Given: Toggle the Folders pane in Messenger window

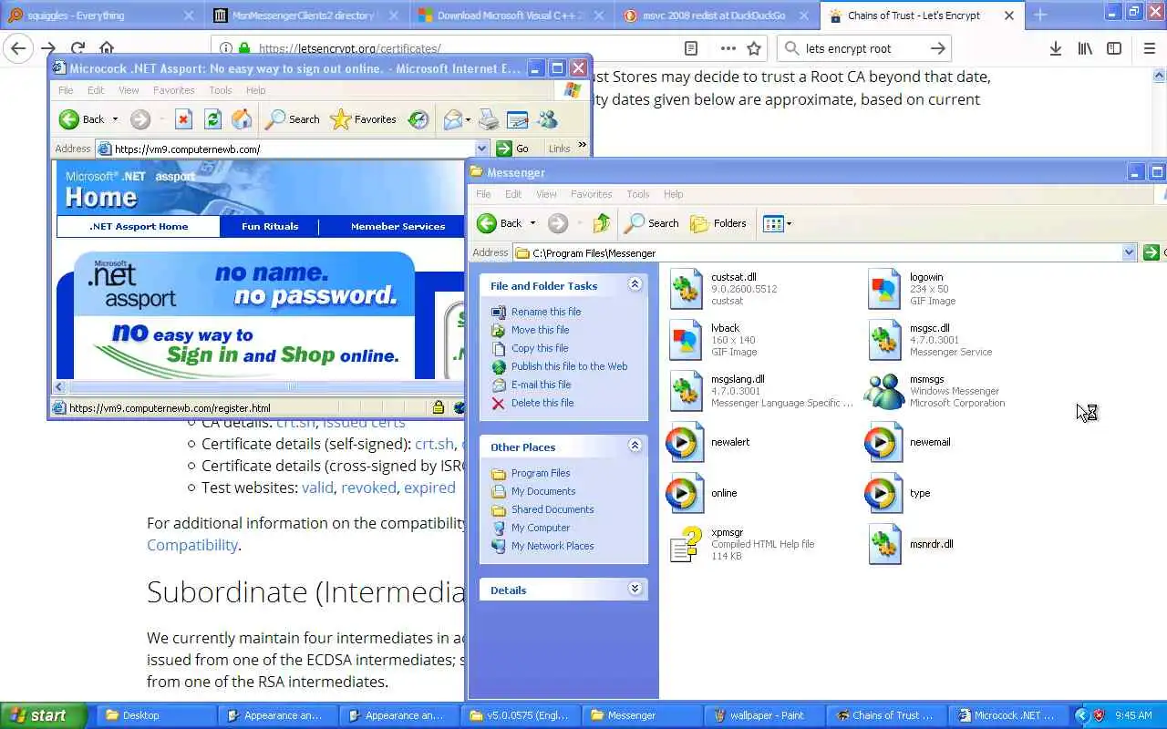Looking at the screenshot, I should coord(718,223).
